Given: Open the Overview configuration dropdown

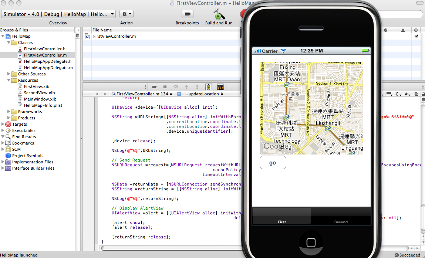Looking at the screenshot, I should [x=58, y=14].
